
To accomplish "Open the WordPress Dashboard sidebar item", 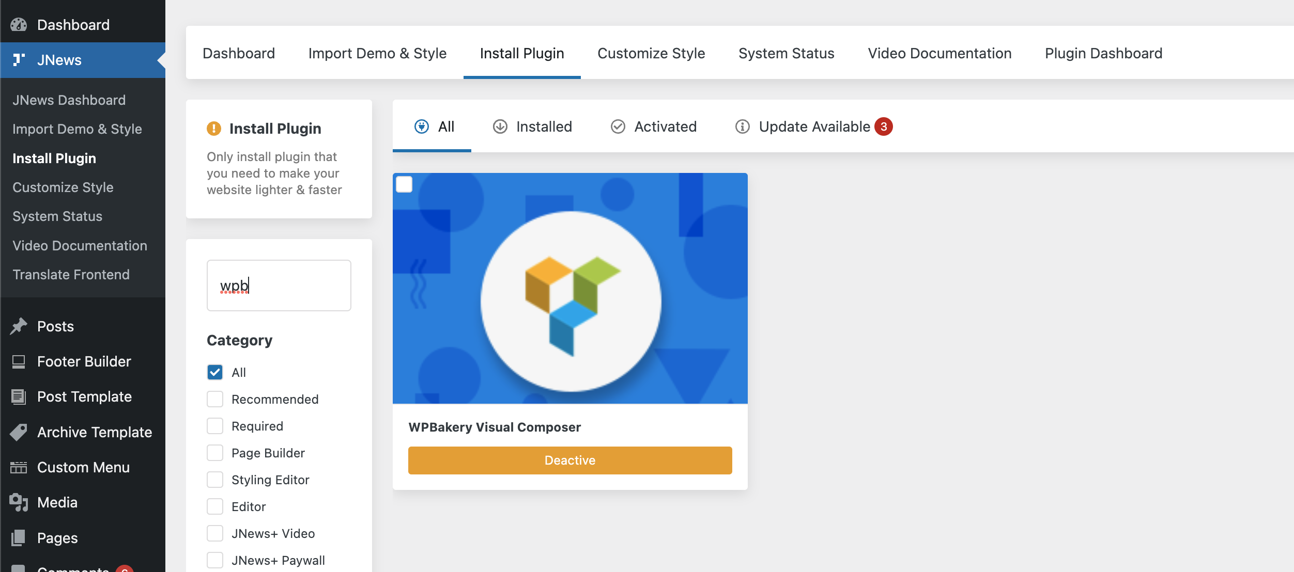I will 83,24.
